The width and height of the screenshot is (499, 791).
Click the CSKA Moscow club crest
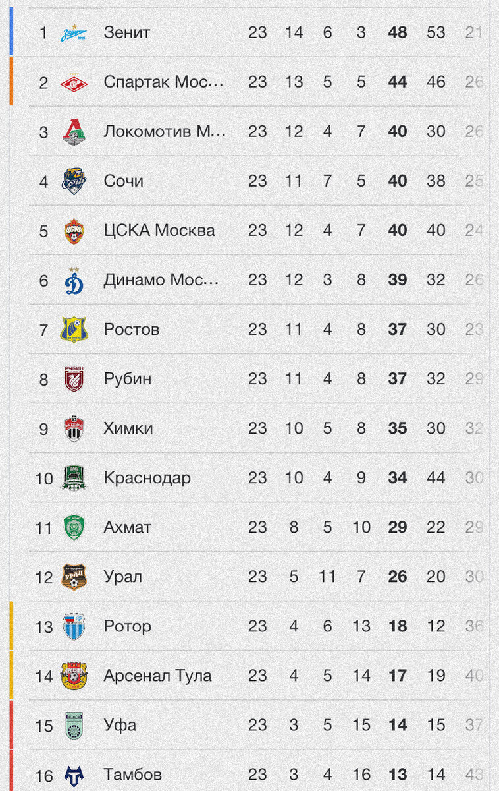coord(73,231)
